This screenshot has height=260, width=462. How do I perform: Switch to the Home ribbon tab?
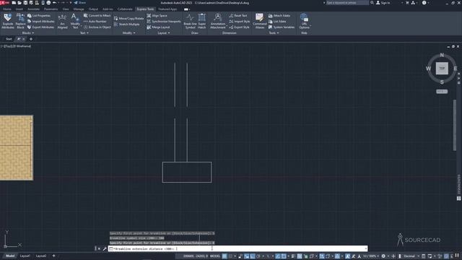pyautogui.click(x=7, y=9)
